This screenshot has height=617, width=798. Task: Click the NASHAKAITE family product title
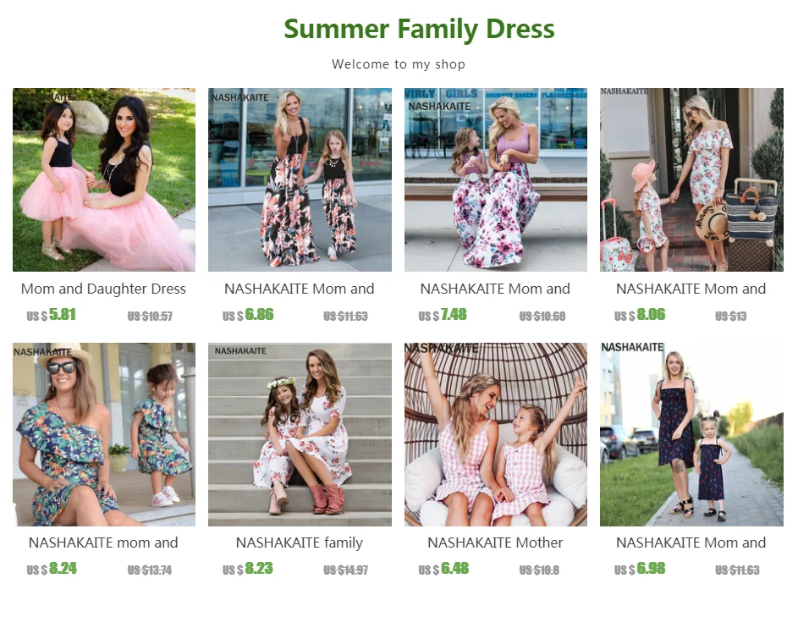point(300,543)
